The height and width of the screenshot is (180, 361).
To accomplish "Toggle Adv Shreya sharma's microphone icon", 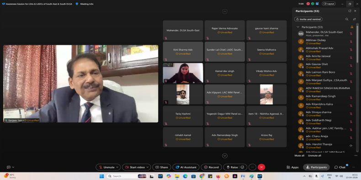I will pyautogui.click(x=351, y=113).
